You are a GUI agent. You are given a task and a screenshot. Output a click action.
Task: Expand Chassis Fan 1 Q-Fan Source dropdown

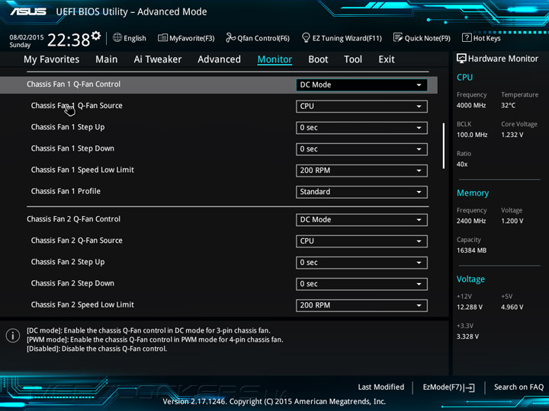[361, 107]
